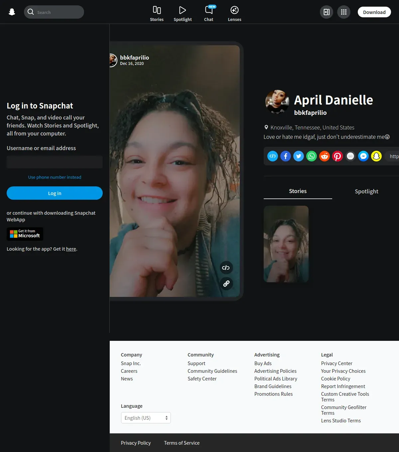Click Knoxville, Tennessee, United States text
399x452 pixels.
tap(313, 127)
